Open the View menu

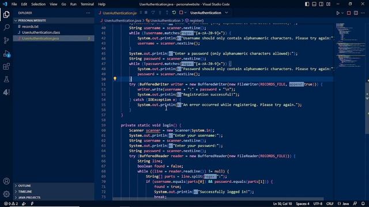(x=54, y=4)
